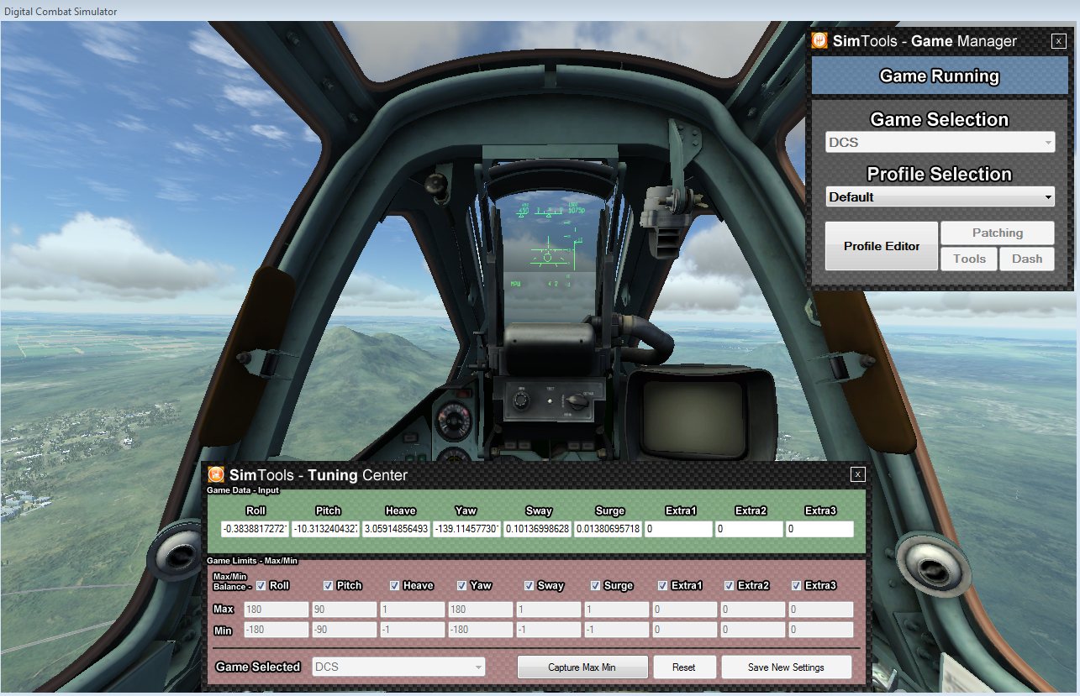This screenshot has width=1080, height=696.
Task: Click the SimTools logo in Tuning Center title
Action: pos(216,475)
